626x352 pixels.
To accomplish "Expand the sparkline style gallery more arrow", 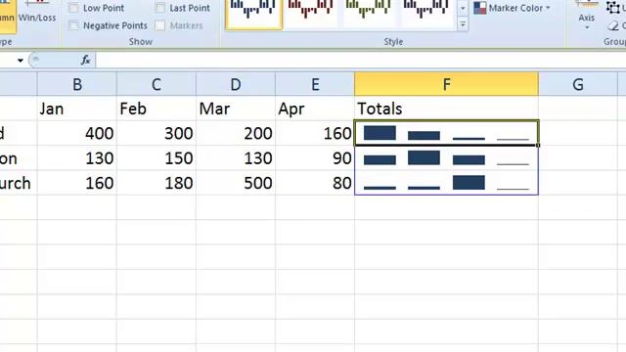I will (x=463, y=24).
